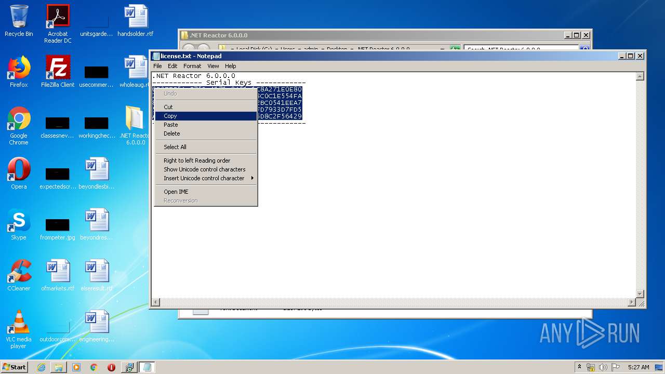This screenshot has width=665, height=374.
Task: Open Chrome taskbar icon
Action: point(94,367)
